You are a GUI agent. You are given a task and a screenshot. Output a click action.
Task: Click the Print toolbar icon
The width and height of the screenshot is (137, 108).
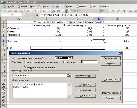(x=28, y=11)
